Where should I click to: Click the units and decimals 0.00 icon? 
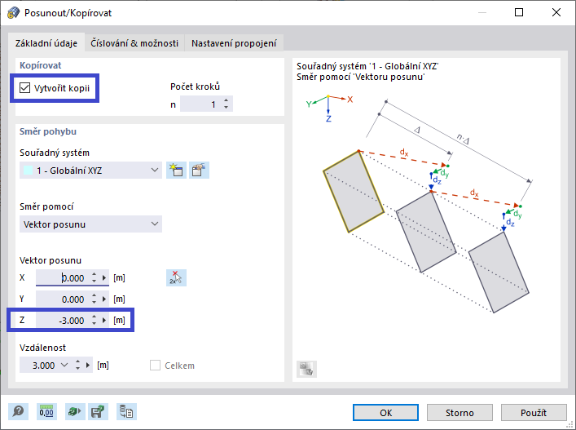tap(46, 411)
